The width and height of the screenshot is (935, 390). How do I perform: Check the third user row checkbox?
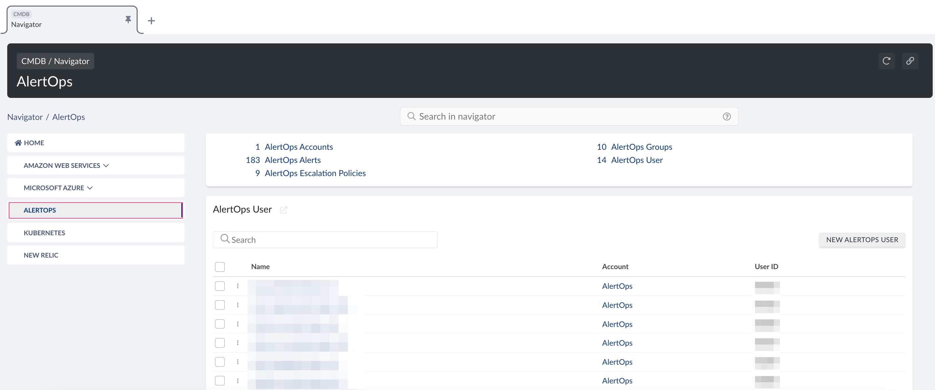click(220, 324)
